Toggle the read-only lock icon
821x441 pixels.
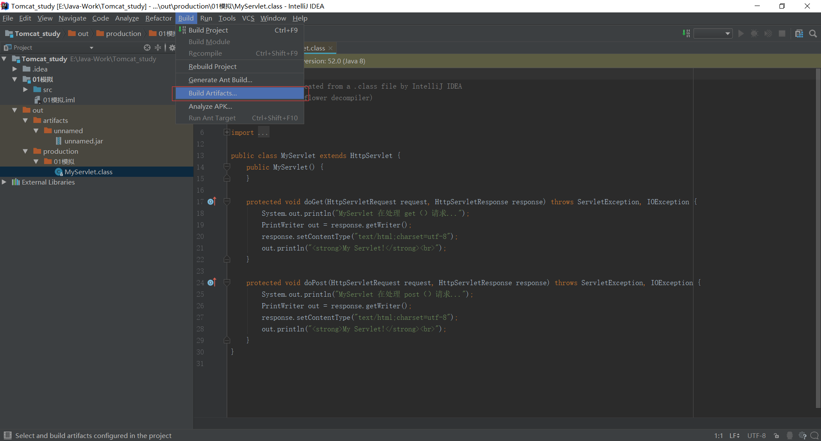[777, 435]
